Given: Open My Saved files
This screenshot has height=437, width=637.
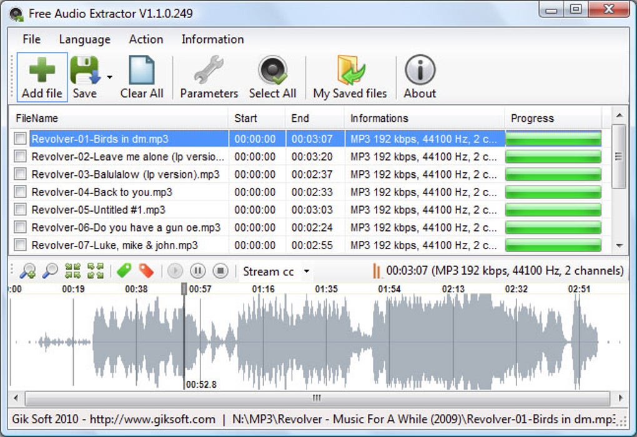Looking at the screenshot, I should 350,75.
